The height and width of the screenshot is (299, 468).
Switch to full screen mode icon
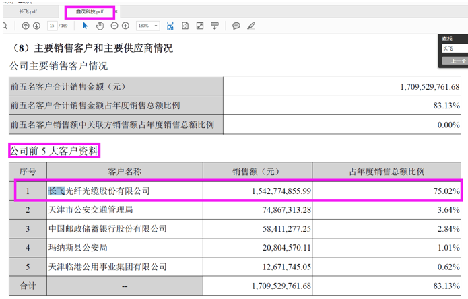(x=200, y=26)
